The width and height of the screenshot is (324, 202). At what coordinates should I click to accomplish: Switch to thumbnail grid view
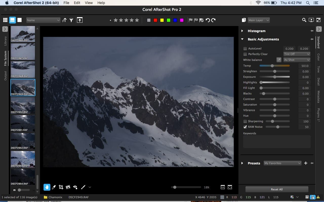pyautogui.click(x=5, y=20)
